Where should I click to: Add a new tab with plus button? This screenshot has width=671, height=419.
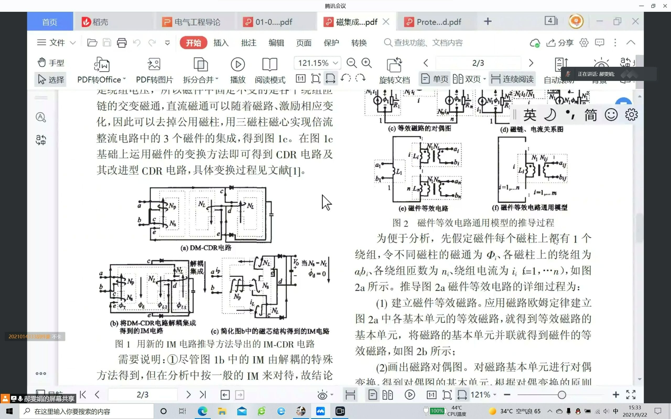(488, 21)
